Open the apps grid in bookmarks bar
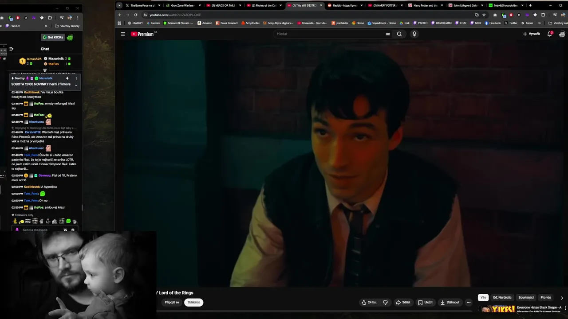The height and width of the screenshot is (319, 568). click(119, 23)
